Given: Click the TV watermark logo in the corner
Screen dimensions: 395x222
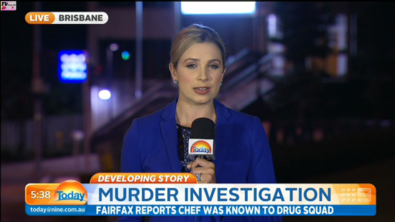Looking at the screenshot, I should click(x=8, y=6).
